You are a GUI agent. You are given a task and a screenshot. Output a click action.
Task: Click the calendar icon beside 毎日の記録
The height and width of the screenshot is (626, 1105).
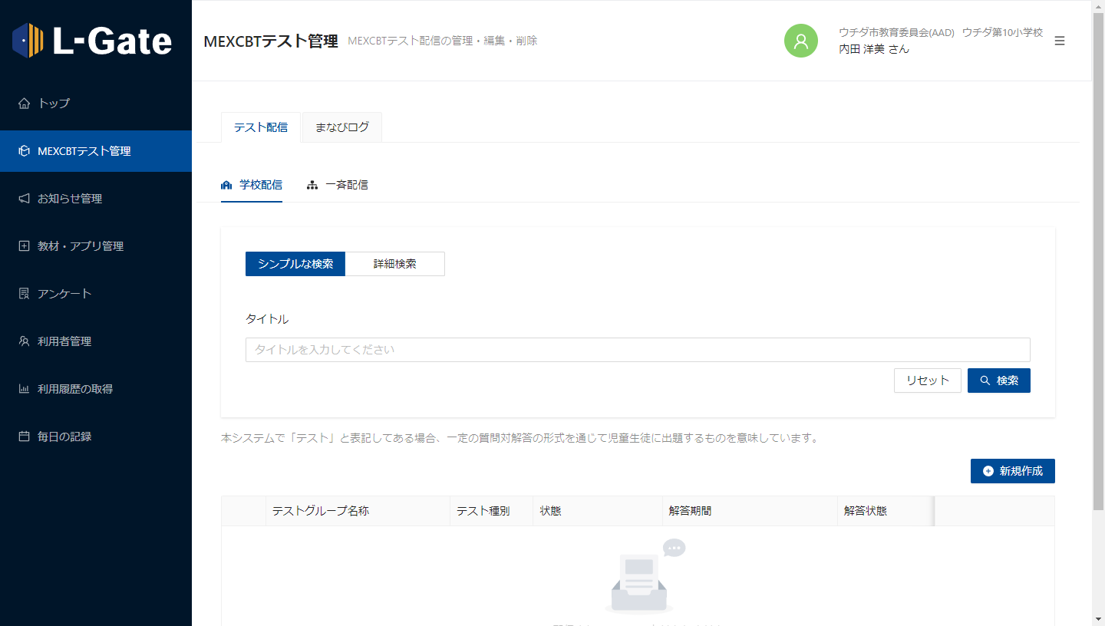[24, 437]
